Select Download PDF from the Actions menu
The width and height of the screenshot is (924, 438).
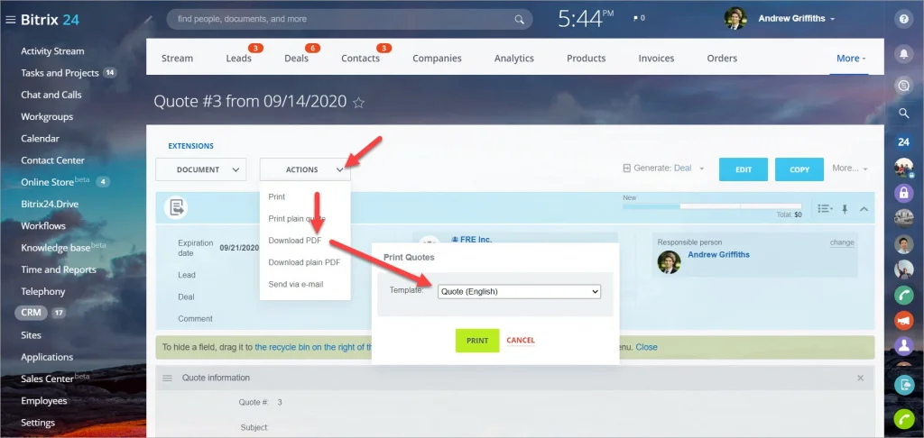[x=295, y=241]
